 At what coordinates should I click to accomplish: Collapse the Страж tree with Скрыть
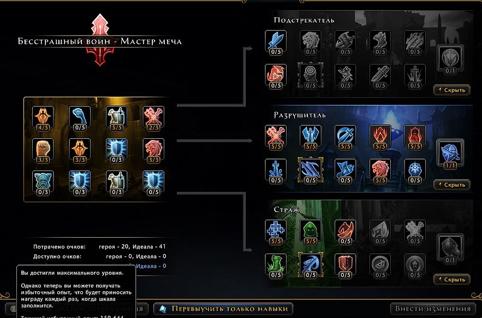pyautogui.click(x=452, y=280)
